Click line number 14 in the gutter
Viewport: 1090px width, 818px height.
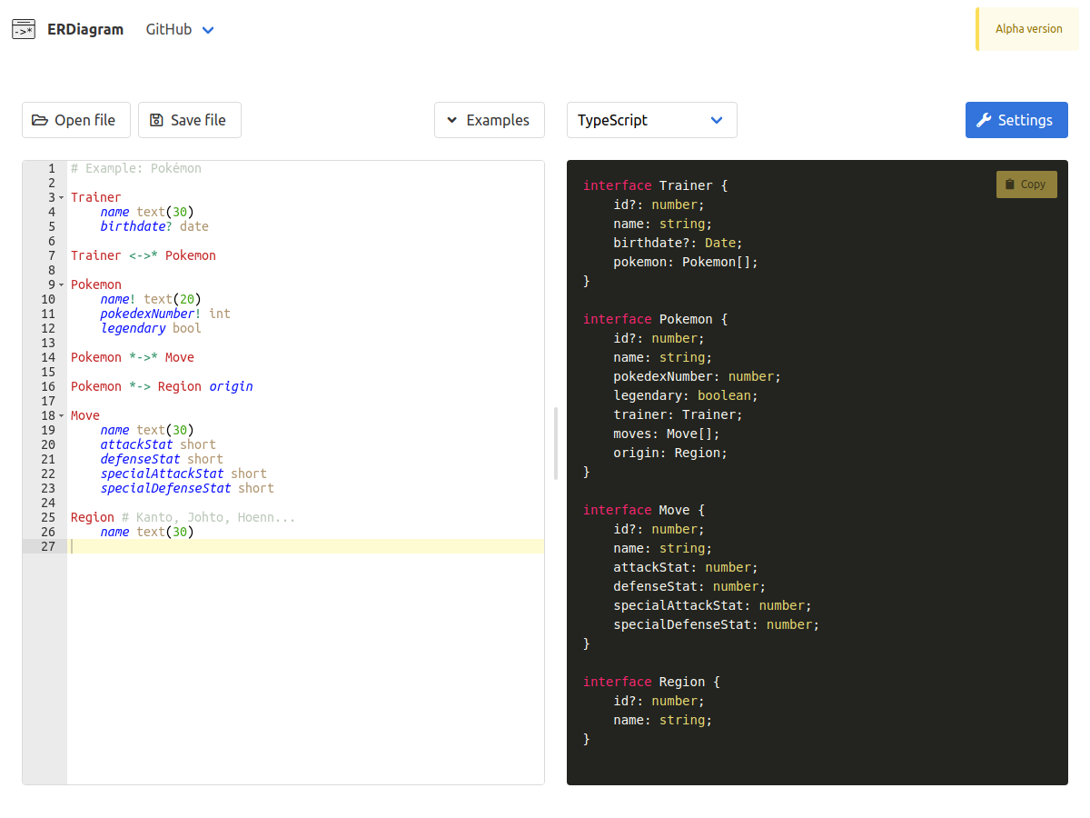pos(47,357)
